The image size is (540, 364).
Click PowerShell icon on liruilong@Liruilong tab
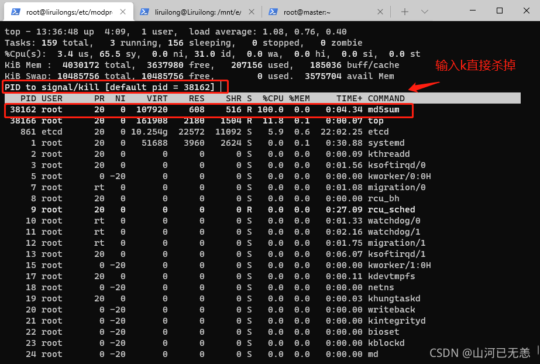pyautogui.click(x=145, y=12)
